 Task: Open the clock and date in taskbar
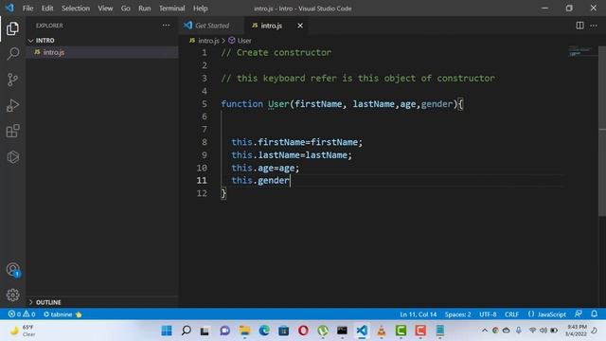pyautogui.click(x=576, y=331)
